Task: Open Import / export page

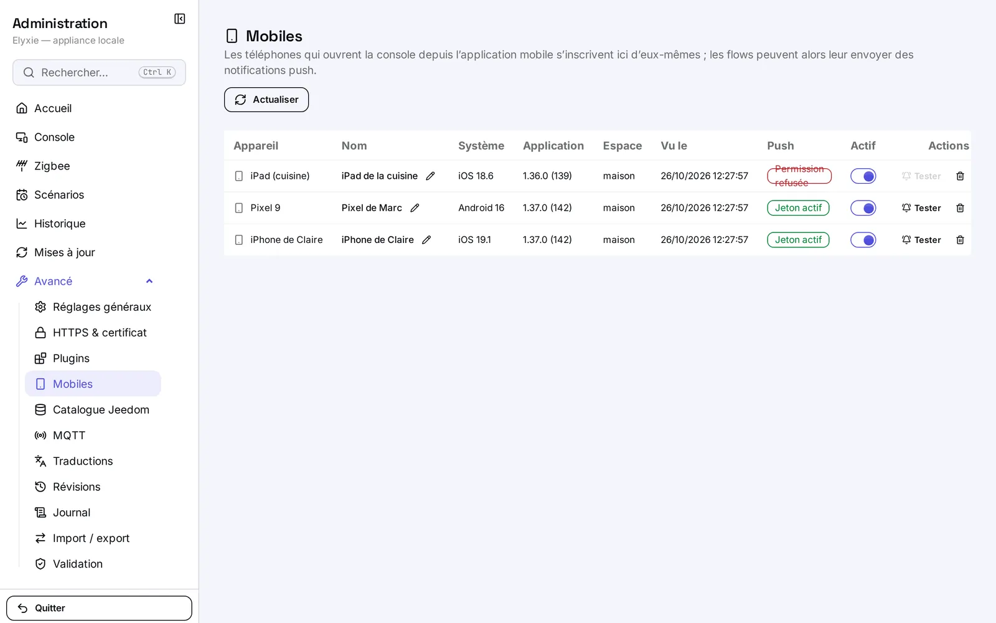Action: point(93,538)
